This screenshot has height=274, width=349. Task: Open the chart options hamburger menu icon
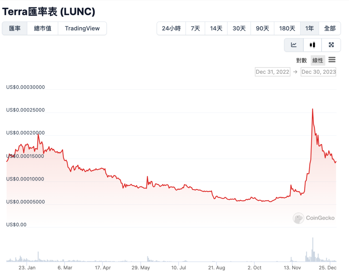coord(332,60)
